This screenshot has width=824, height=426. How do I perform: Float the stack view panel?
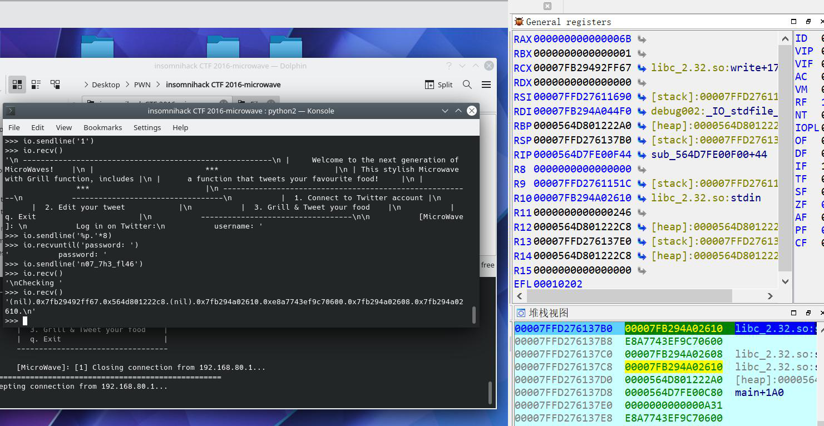coord(808,313)
